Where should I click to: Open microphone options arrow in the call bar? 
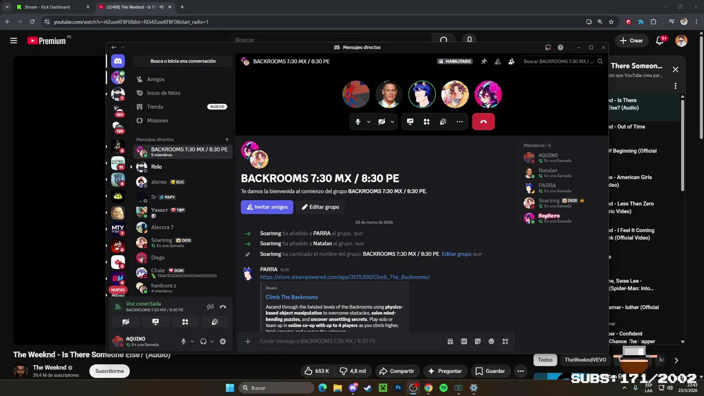(x=369, y=122)
